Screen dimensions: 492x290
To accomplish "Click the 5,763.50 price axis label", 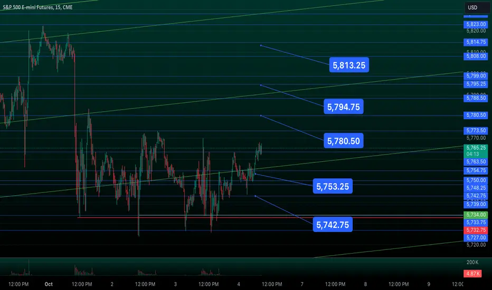I will [x=476, y=162].
